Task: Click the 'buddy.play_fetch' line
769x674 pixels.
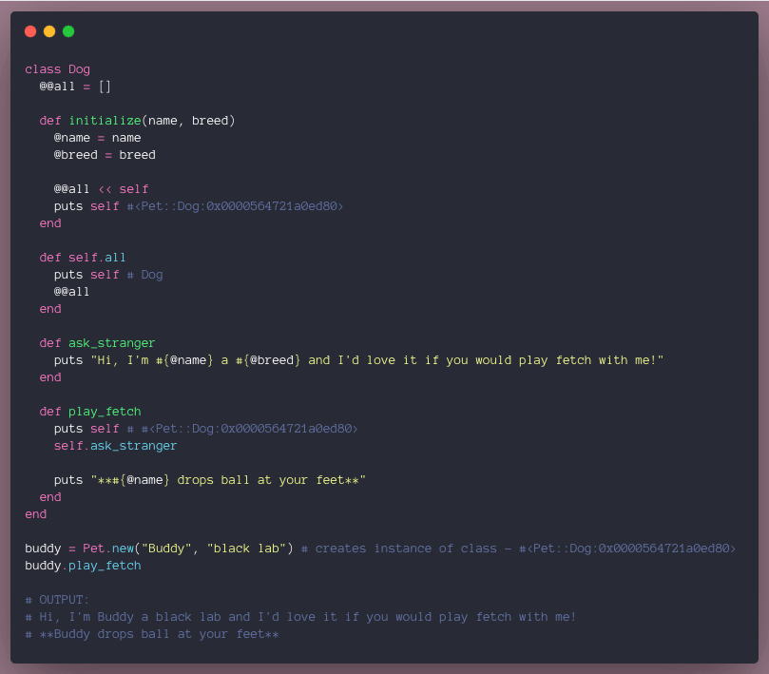Action: [83, 566]
